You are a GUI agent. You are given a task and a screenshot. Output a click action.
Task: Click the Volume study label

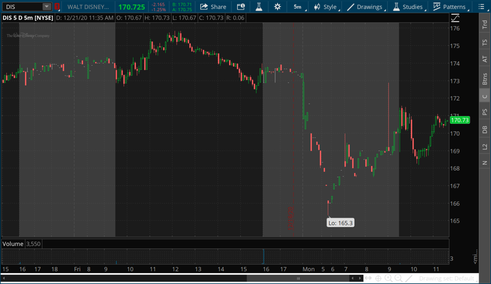[13, 244]
